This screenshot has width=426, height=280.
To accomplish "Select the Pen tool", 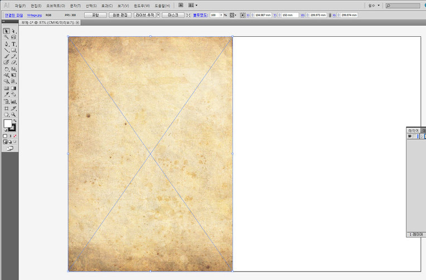I will pos(7,44).
